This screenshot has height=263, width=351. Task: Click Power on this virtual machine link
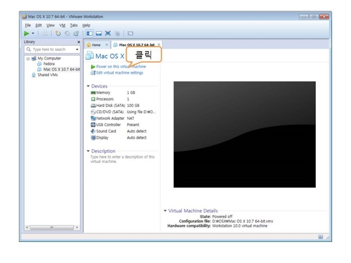coord(114,67)
